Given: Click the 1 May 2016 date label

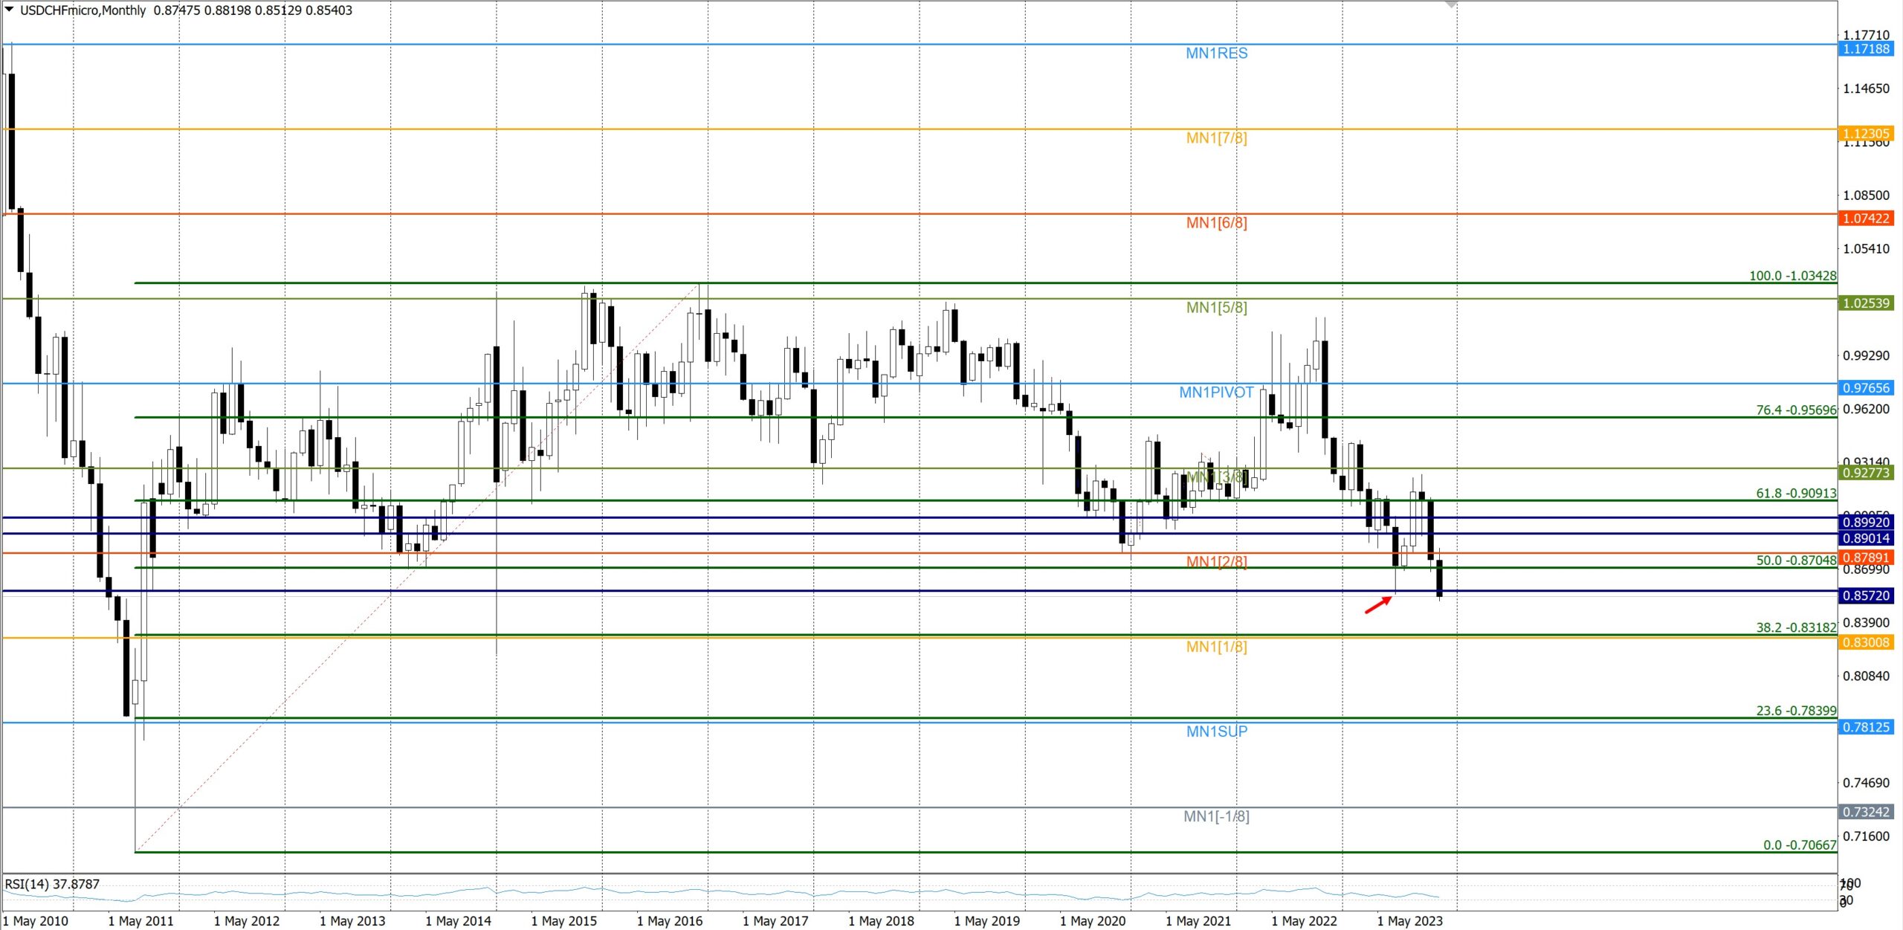Looking at the screenshot, I should click(x=669, y=921).
